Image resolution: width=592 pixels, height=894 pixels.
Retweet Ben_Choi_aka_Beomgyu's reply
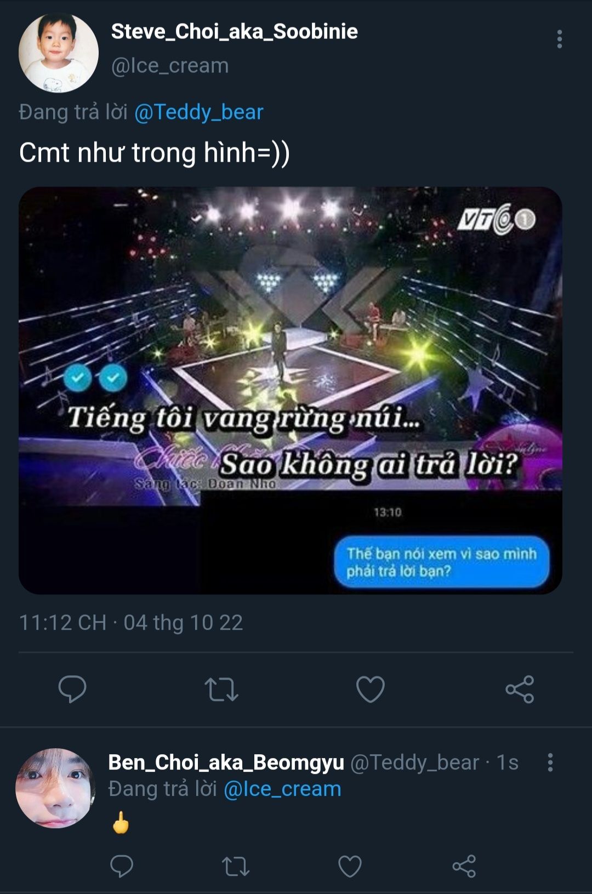click(236, 867)
